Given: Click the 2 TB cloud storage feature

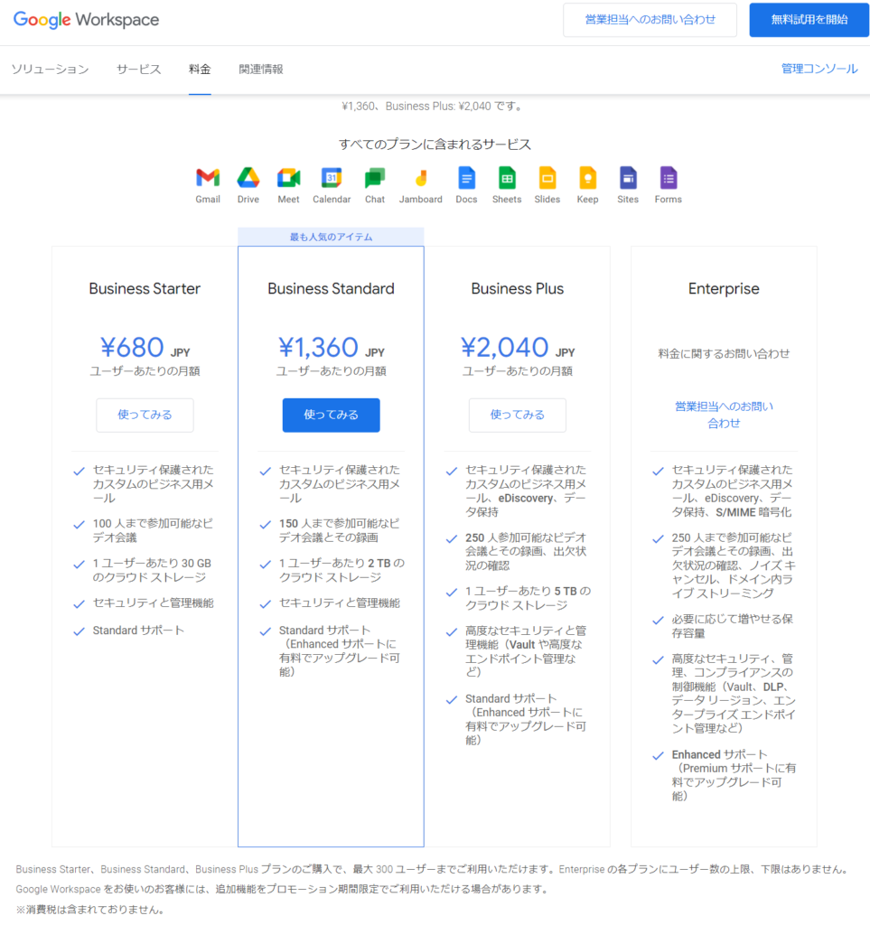Looking at the screenshot, I should (341, 570).
